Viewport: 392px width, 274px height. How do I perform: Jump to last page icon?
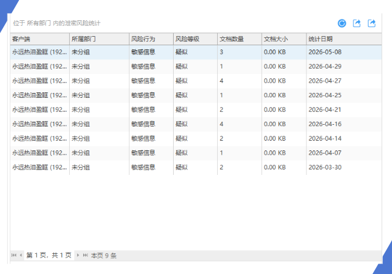(x=85, y=255)
